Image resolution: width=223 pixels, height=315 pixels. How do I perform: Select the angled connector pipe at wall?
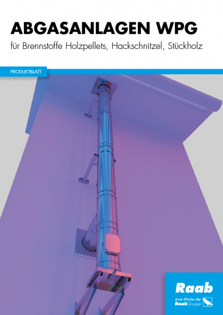pyautogui.click(x=90, y=234)
